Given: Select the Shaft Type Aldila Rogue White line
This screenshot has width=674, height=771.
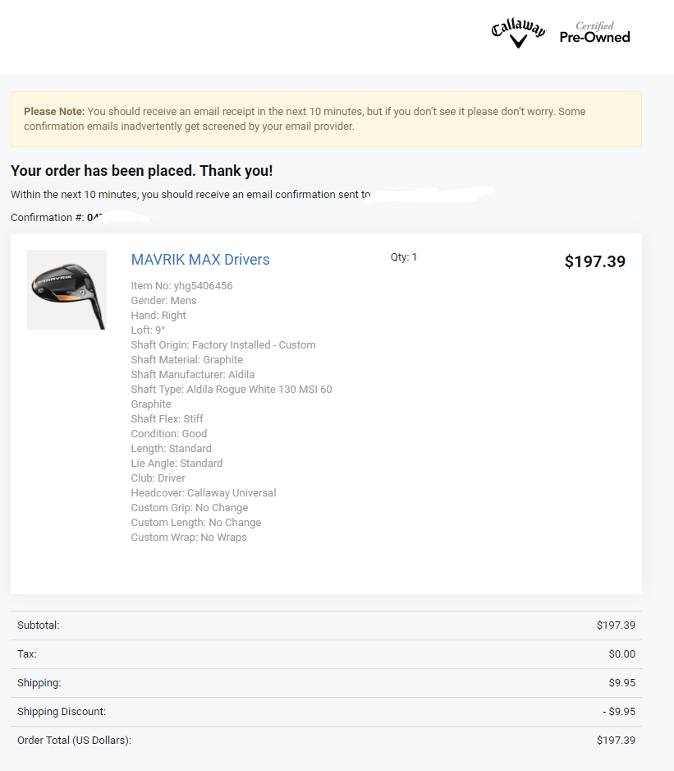Looking at the screenshot, I should [232, 390].
